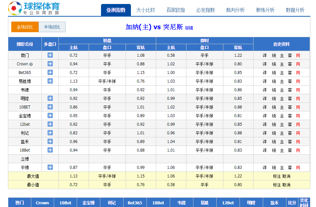Open 客 link in 利记 row

coord(290,133)
